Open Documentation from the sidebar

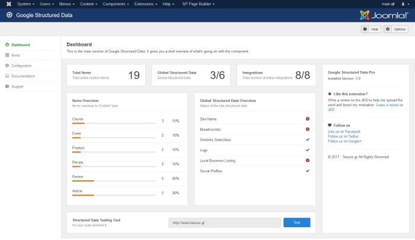[x=23, y=76]
